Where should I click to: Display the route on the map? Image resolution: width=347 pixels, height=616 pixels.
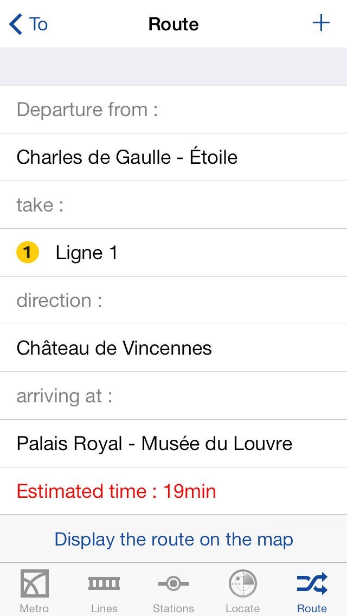coord(173,539)
